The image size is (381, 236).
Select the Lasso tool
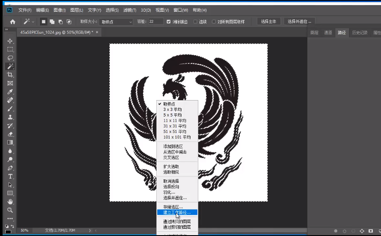click(10, 58)
